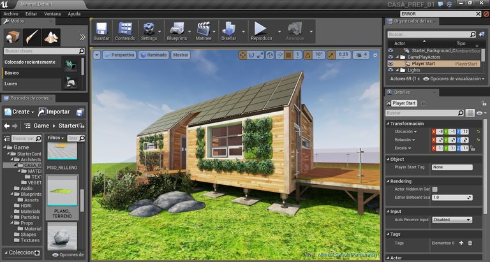Toggle visibility of Player Start actor

[x=390, y=64]
